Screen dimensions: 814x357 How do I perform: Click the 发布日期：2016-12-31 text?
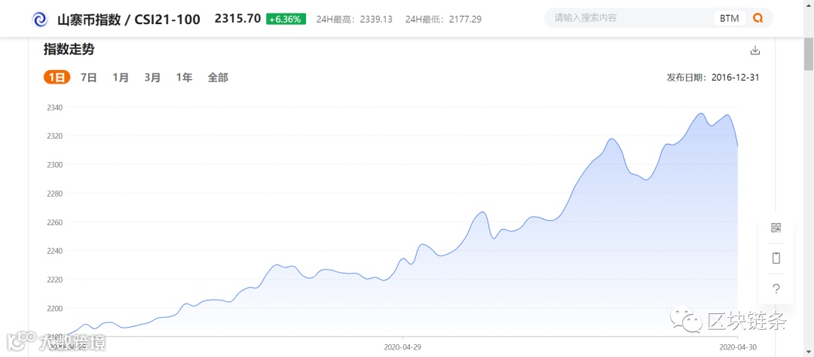tap(713, 78)
